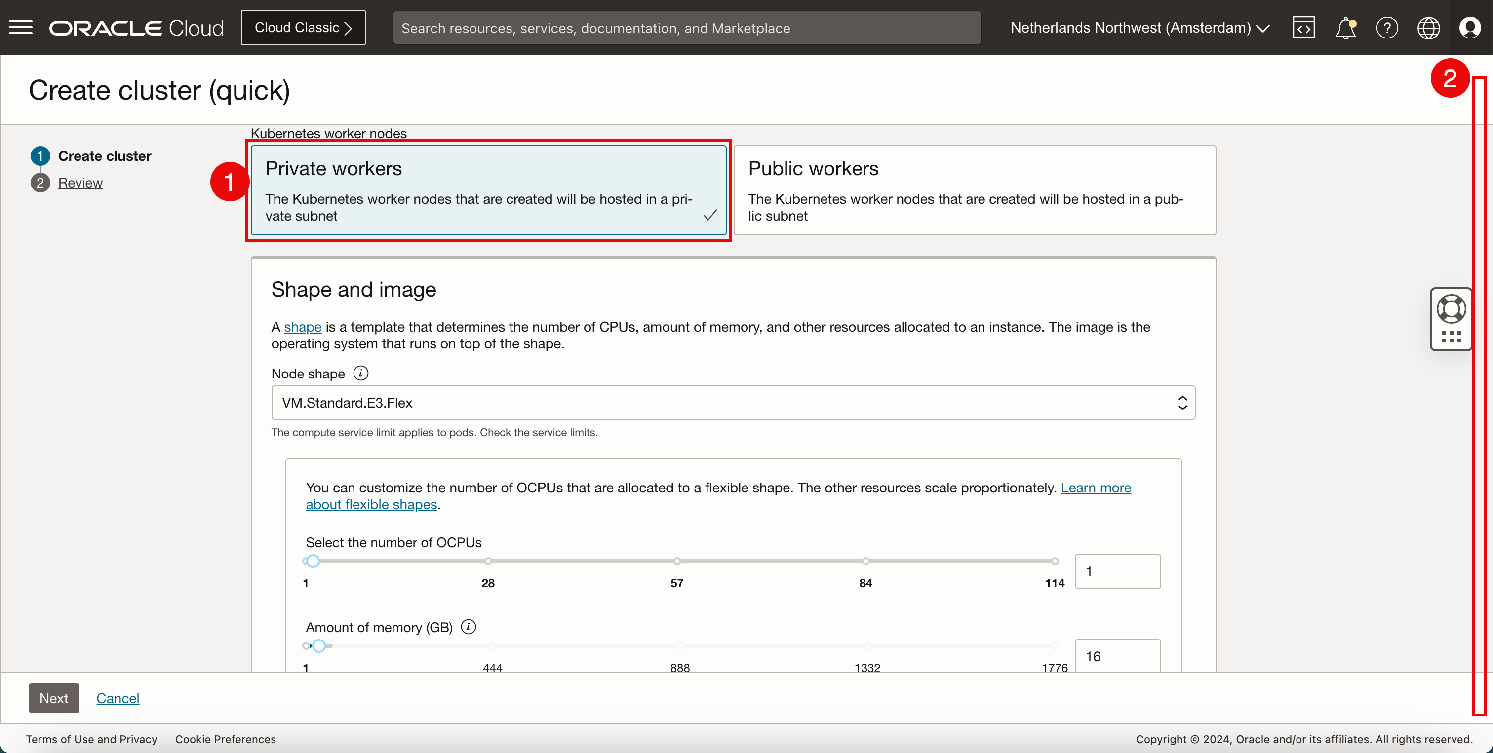The height and width of the screenshot is (753, 1493).
Task: Select the Private workers option
Action: (x=488, y=190)
